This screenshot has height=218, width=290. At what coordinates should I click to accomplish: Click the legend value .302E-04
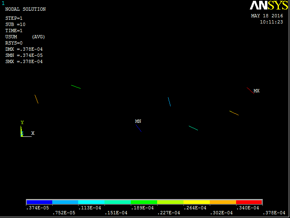pyautogui.click(x=221, y=213)
